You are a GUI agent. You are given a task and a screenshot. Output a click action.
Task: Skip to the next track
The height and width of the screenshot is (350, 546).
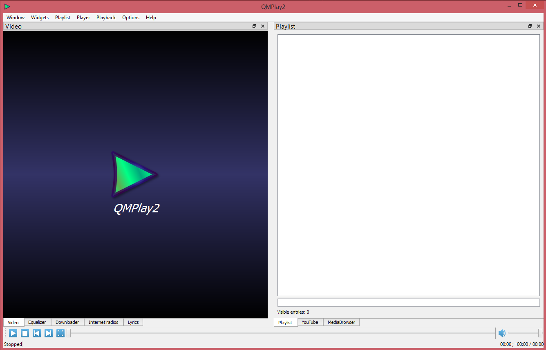(49, 333)
